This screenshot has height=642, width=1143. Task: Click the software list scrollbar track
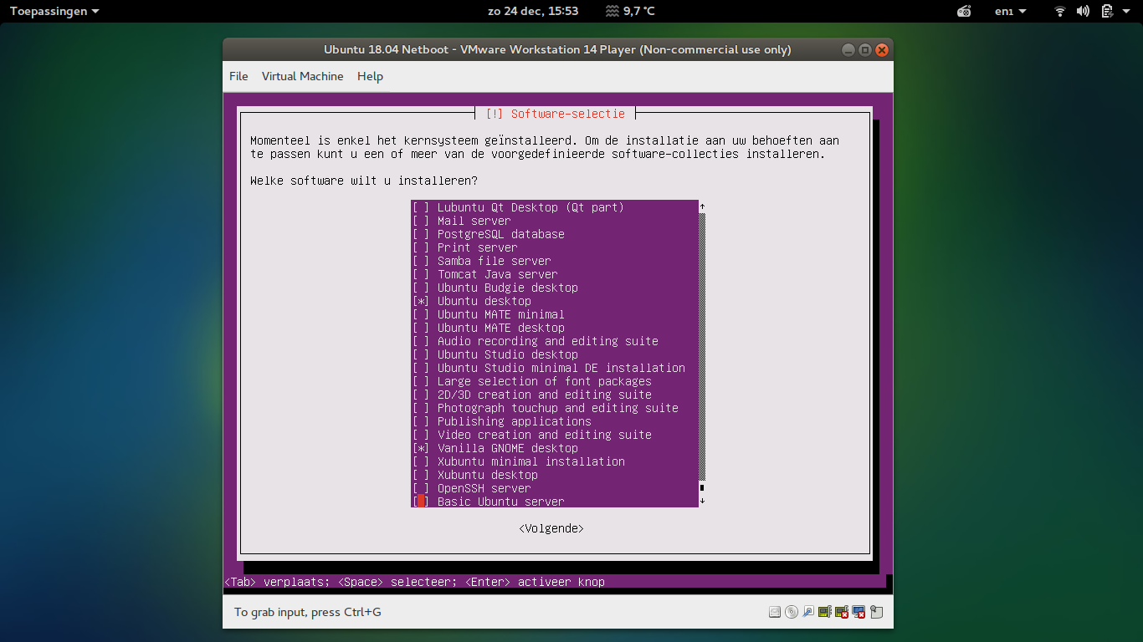click(x=702, y=347)
